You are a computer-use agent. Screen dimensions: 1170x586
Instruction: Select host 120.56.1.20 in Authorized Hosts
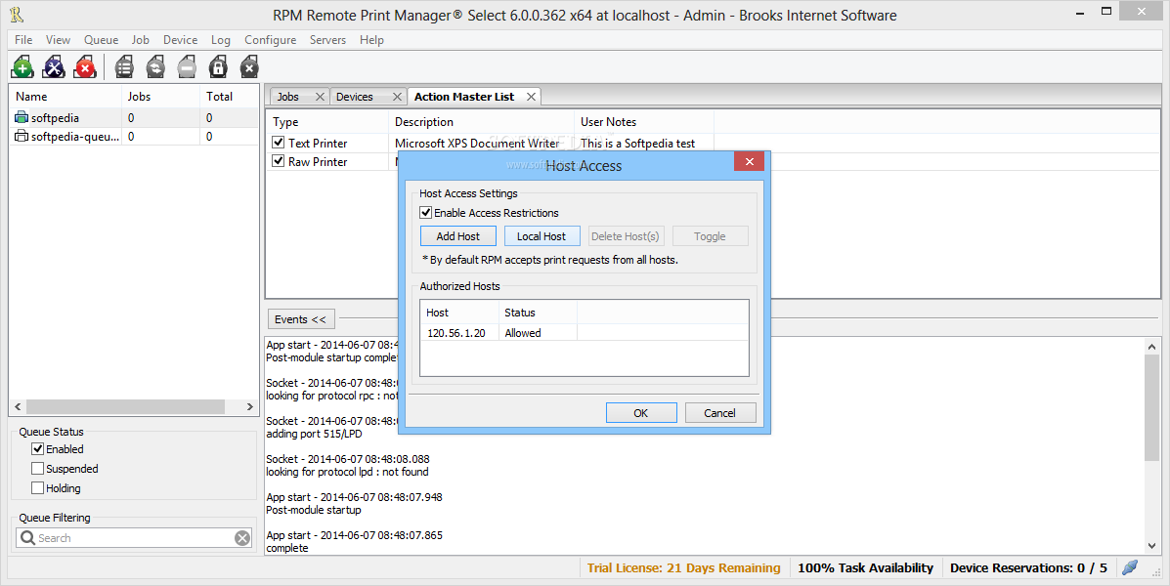[x=456, y=333]
